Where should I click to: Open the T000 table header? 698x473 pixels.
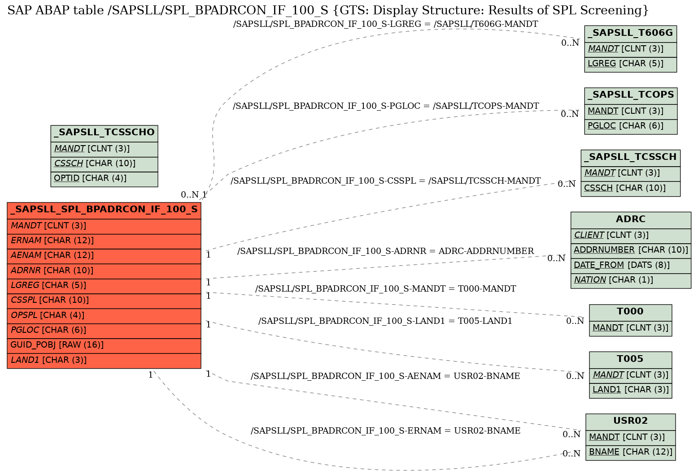point(630,312)
